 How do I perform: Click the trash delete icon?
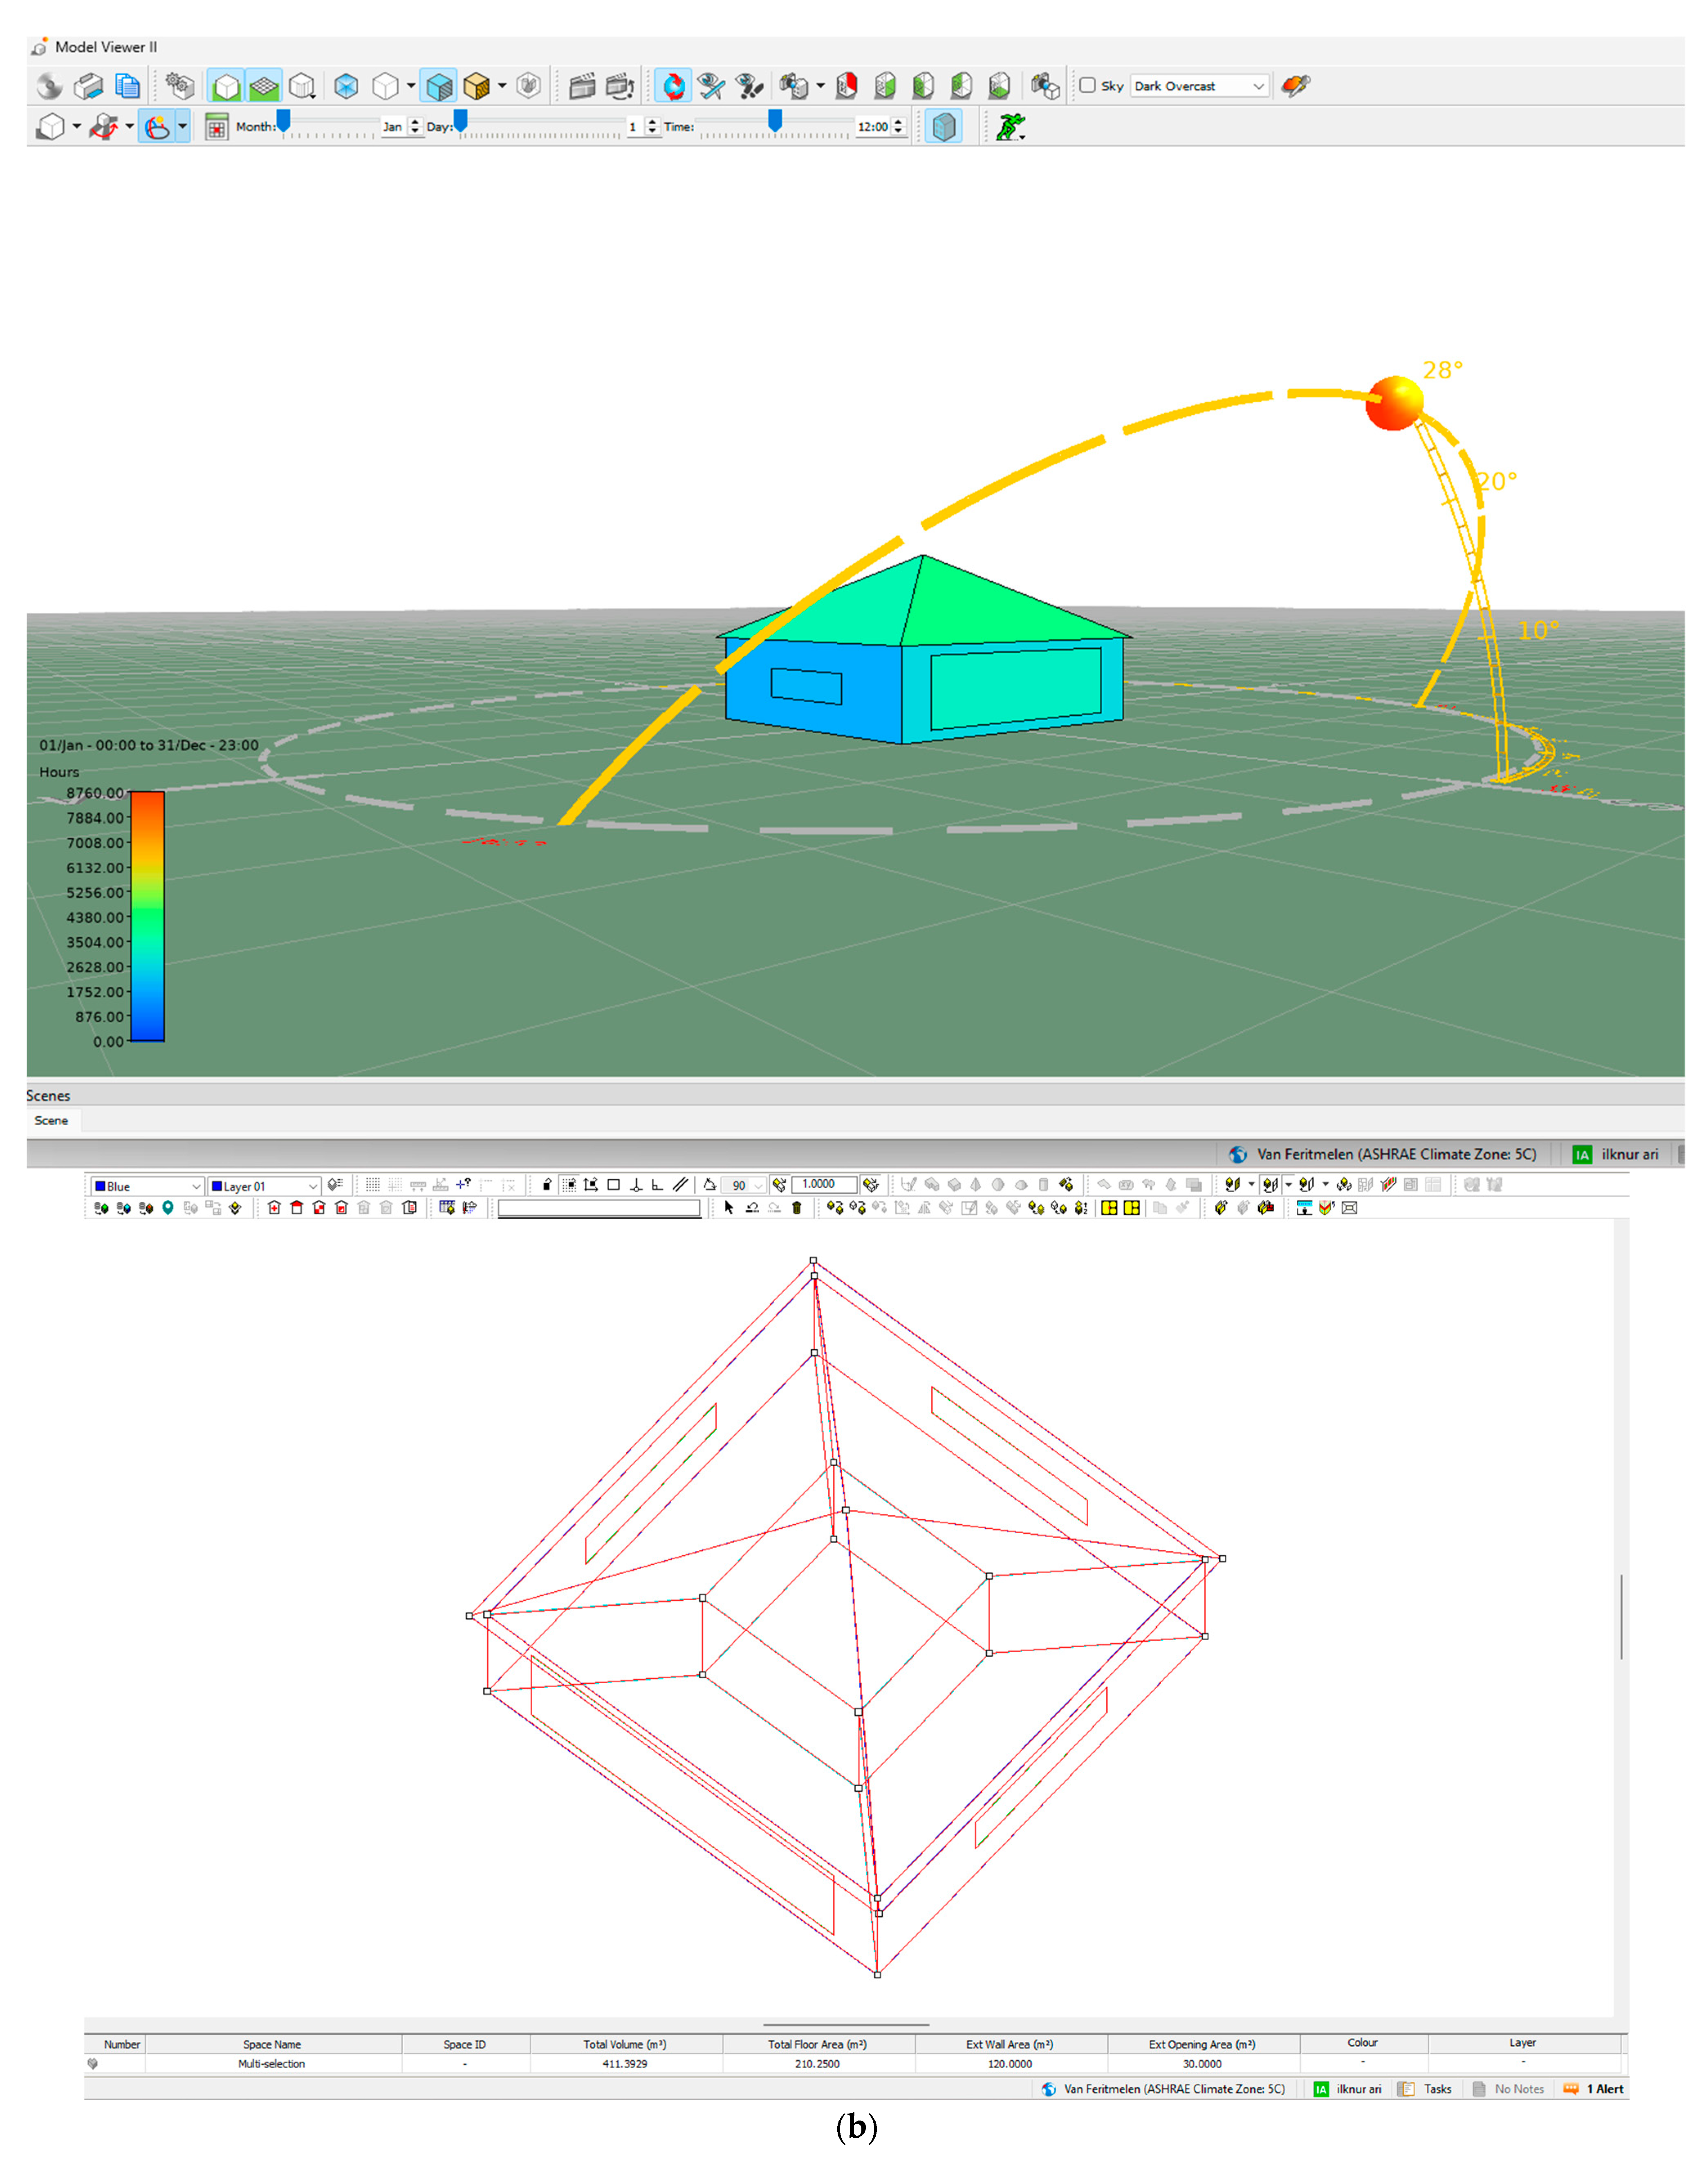coord(797,1207)
